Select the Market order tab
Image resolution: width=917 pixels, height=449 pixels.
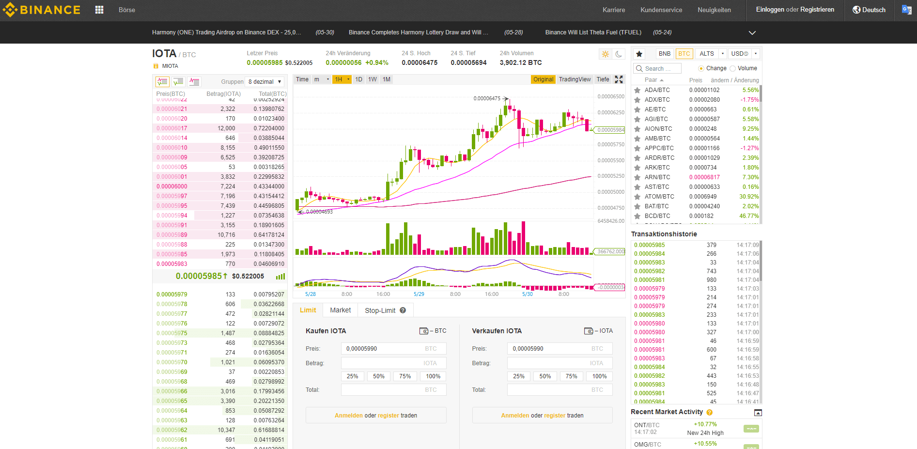click(340, 310)
